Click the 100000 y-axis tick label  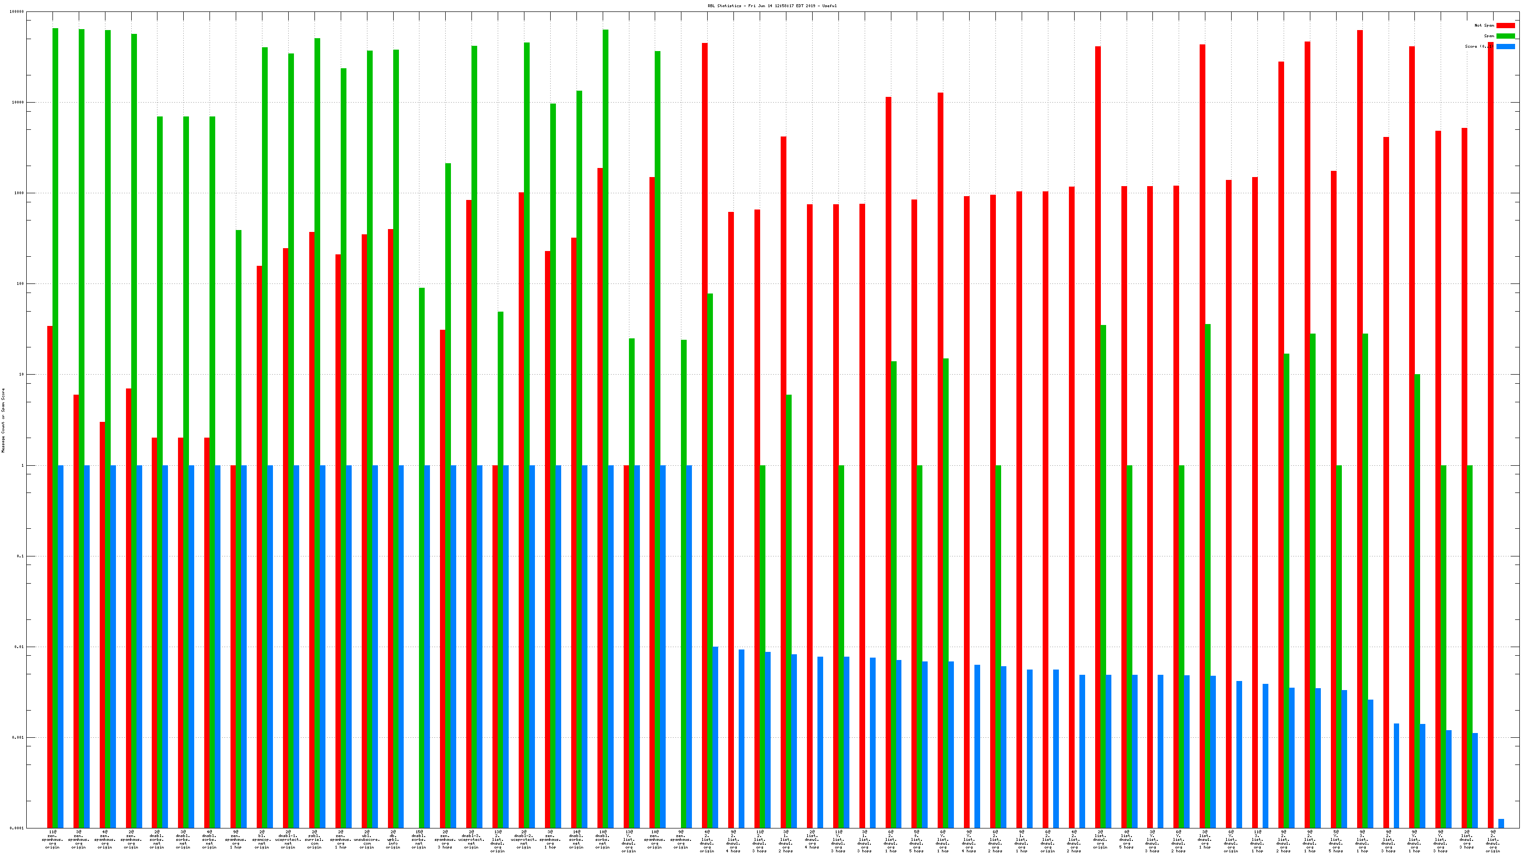click(x=17, y=12)
